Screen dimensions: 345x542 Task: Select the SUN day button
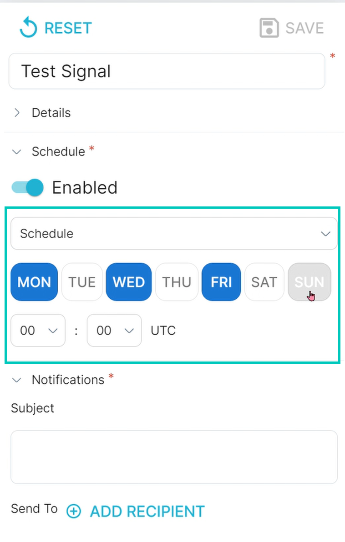point(309,282)
